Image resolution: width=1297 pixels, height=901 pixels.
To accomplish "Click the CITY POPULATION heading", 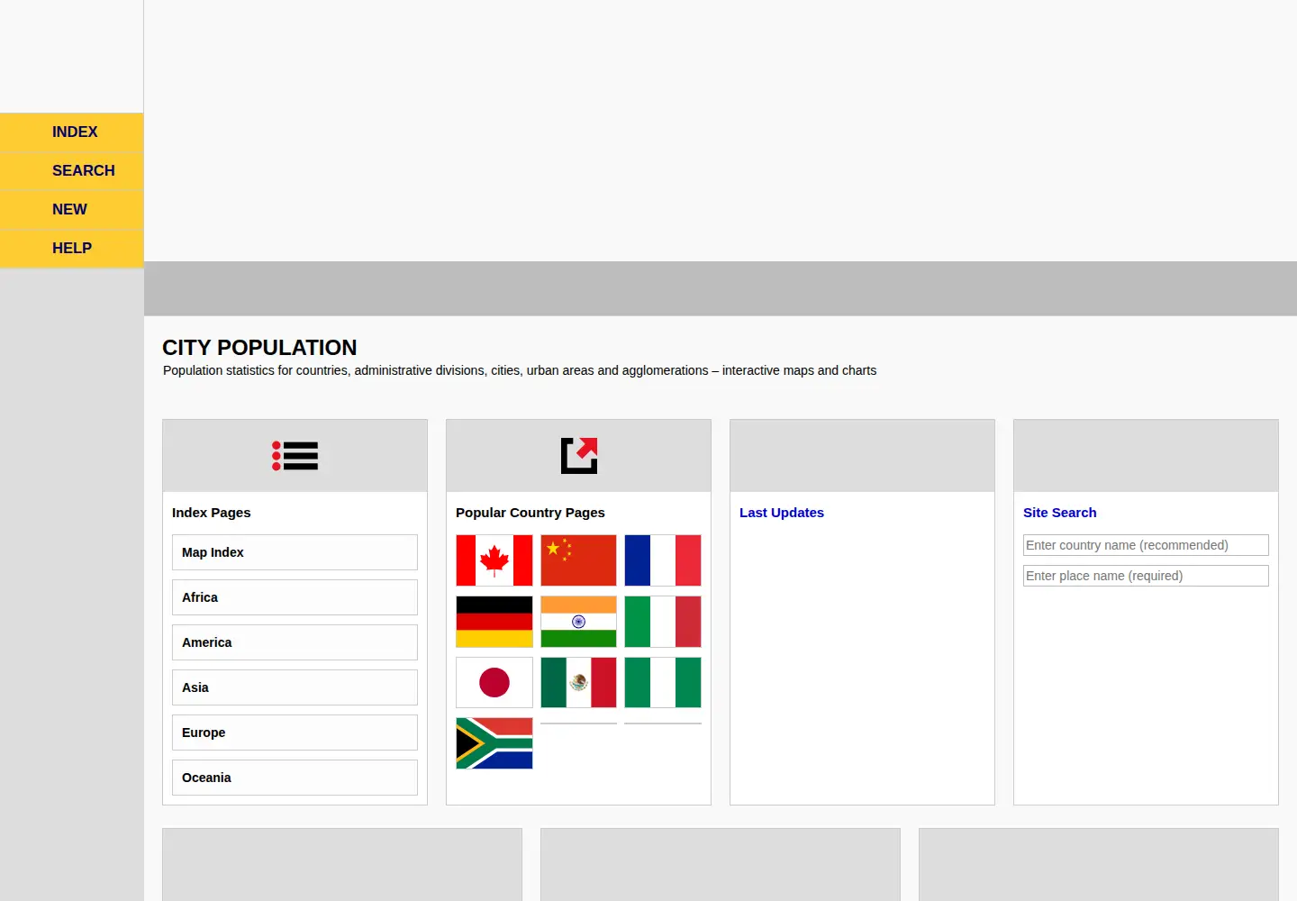I will coord(259,348).
